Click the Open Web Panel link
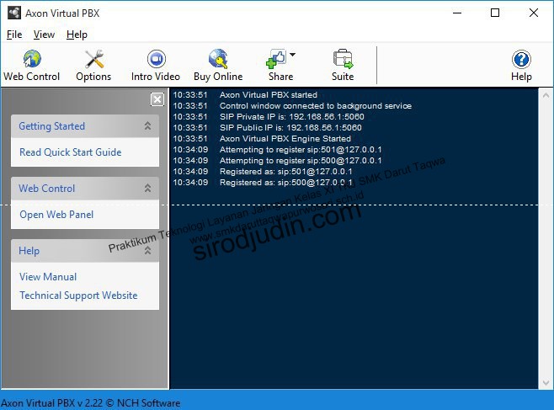Image resolution: width=554 pixels, height=410 pixels. coord(56,215)
